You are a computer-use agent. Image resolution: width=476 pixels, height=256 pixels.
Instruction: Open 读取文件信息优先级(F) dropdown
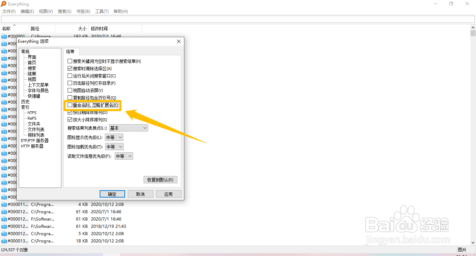[124, 156]
